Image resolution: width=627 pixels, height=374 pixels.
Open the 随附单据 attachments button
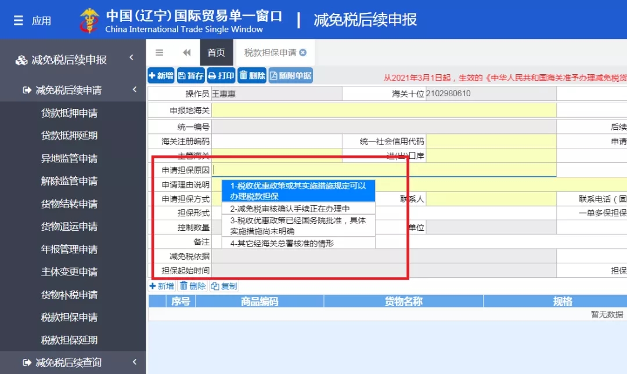click(290, 75)
